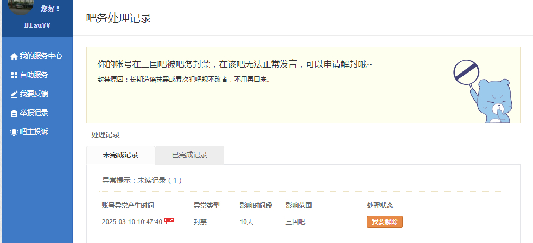Click the prohibition sign held by the bear

click(x=466, y=71)
